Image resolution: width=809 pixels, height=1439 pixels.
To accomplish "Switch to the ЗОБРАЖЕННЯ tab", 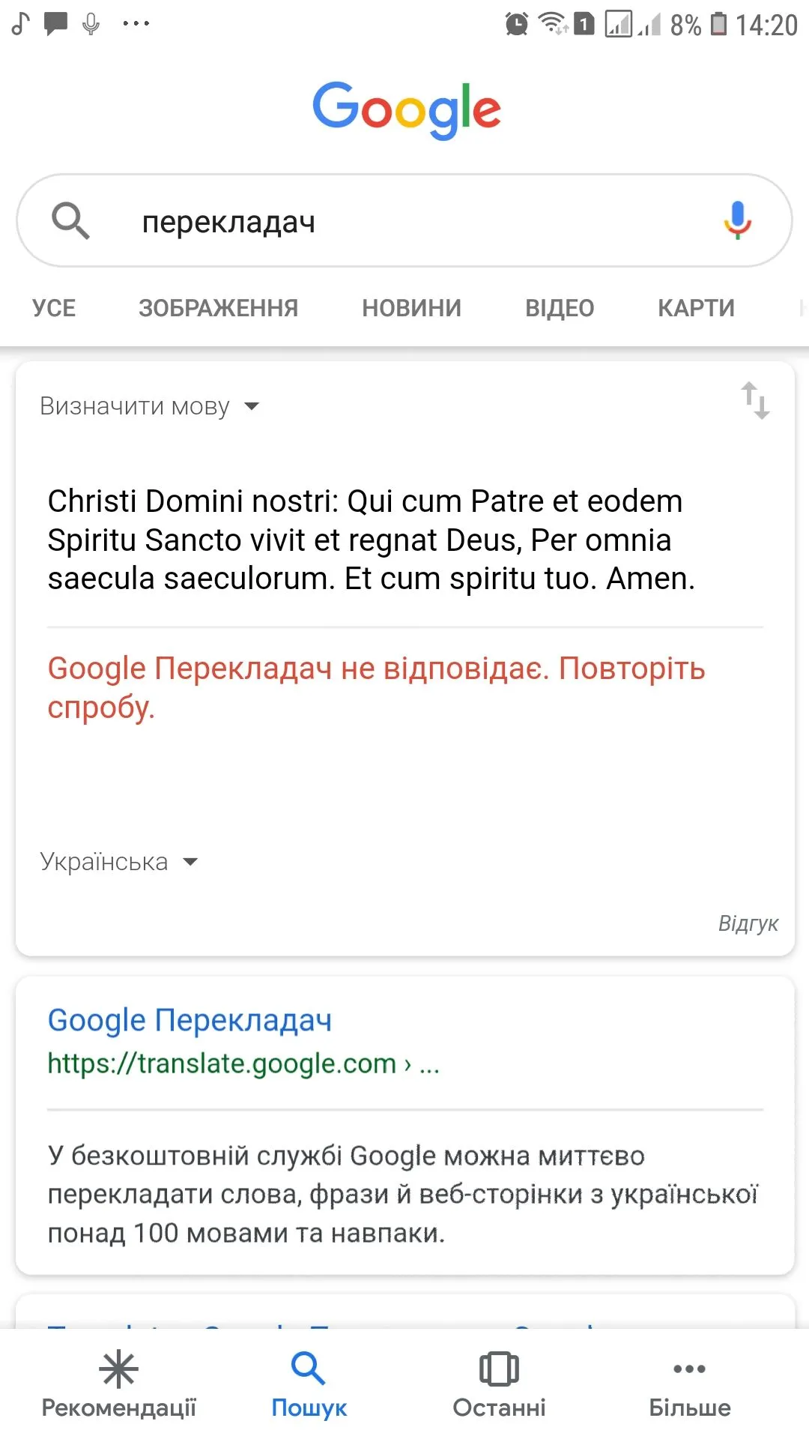I will click(218, 308).
